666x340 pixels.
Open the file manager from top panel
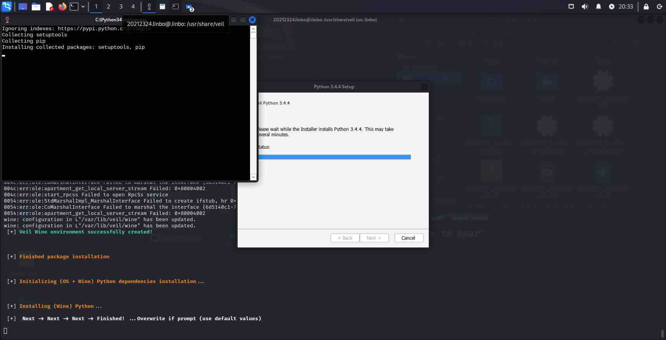(36, 7)
